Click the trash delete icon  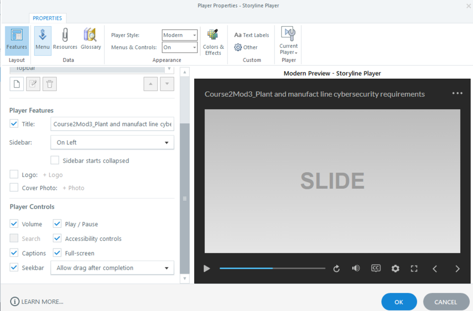(50, 84)
